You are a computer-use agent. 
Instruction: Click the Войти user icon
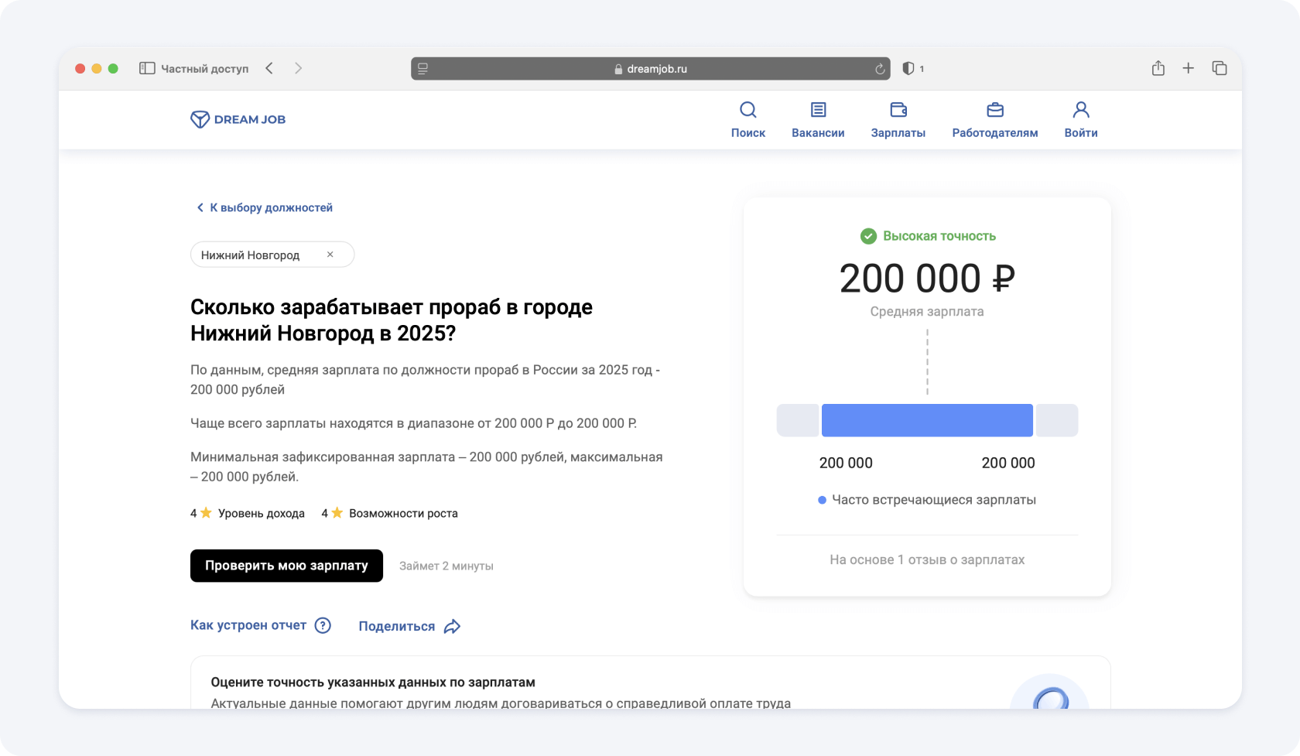coord(1080,110)
